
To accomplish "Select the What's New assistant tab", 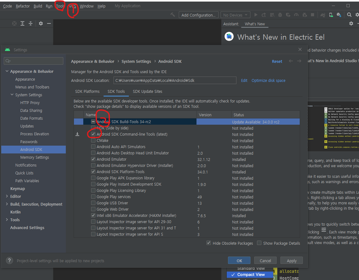I will click(255, 24).
